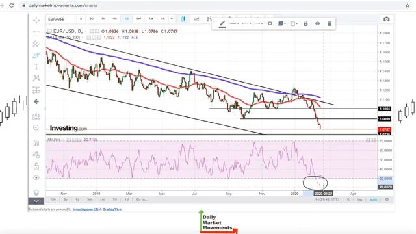Image resolution: width=416 pixels, height=234 pixels.
Task: Take a chart snapshot with camera icon
Action: coord(387,19)
